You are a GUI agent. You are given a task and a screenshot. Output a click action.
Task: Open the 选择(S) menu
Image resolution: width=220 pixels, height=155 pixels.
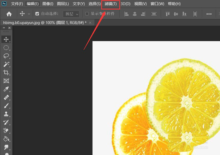(x=95, y=4)
